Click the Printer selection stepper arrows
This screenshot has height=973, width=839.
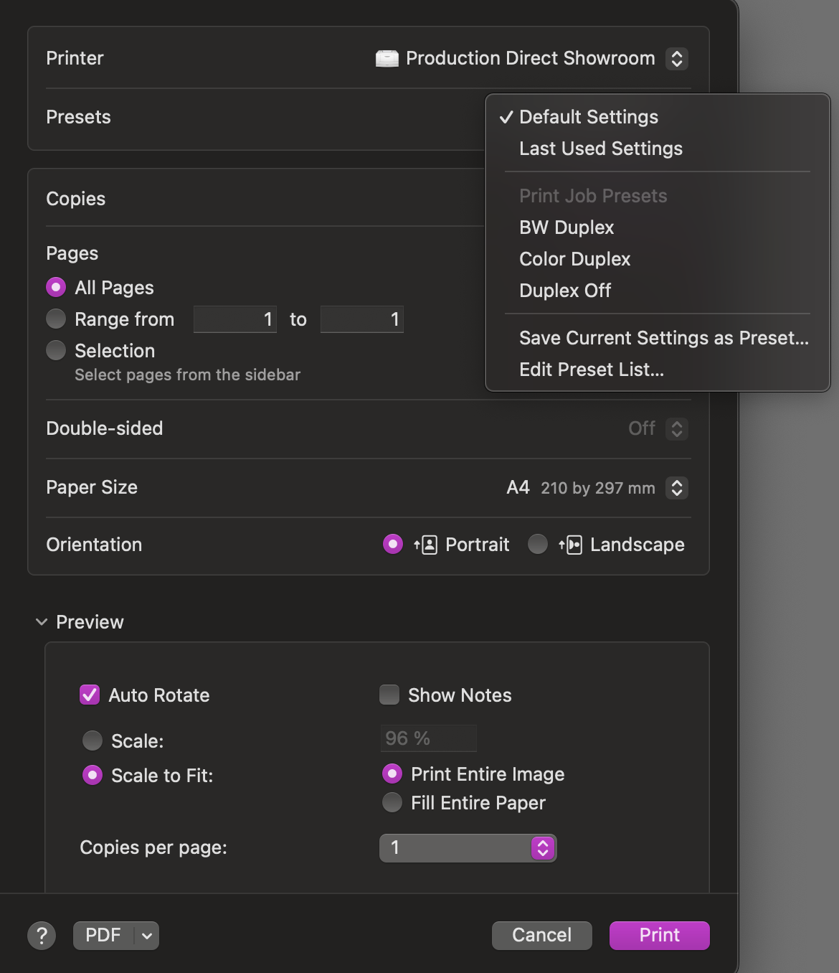(676, 58)
